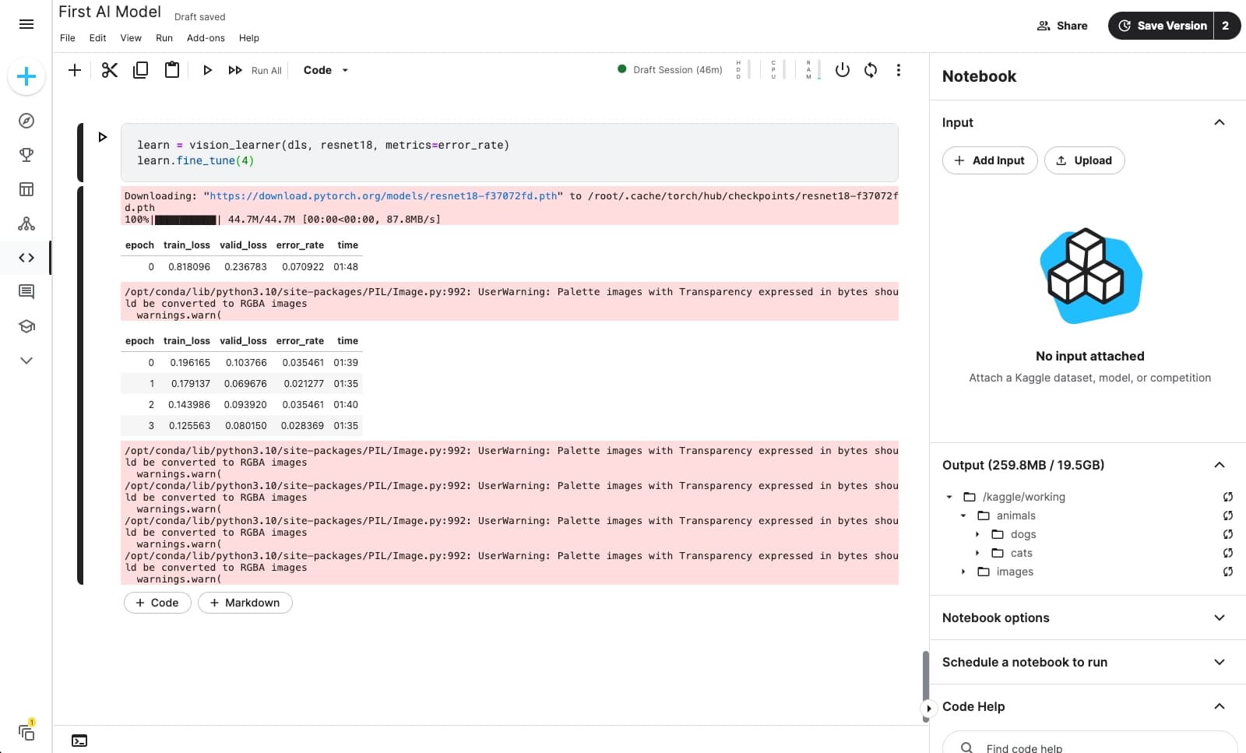
Task: Click the power session icon
Action: [842, 70]
